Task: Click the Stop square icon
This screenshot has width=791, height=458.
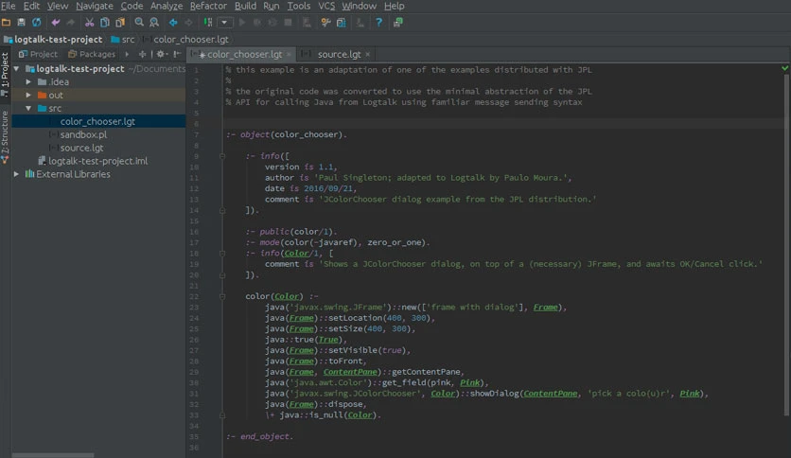Action: [288, 22]
